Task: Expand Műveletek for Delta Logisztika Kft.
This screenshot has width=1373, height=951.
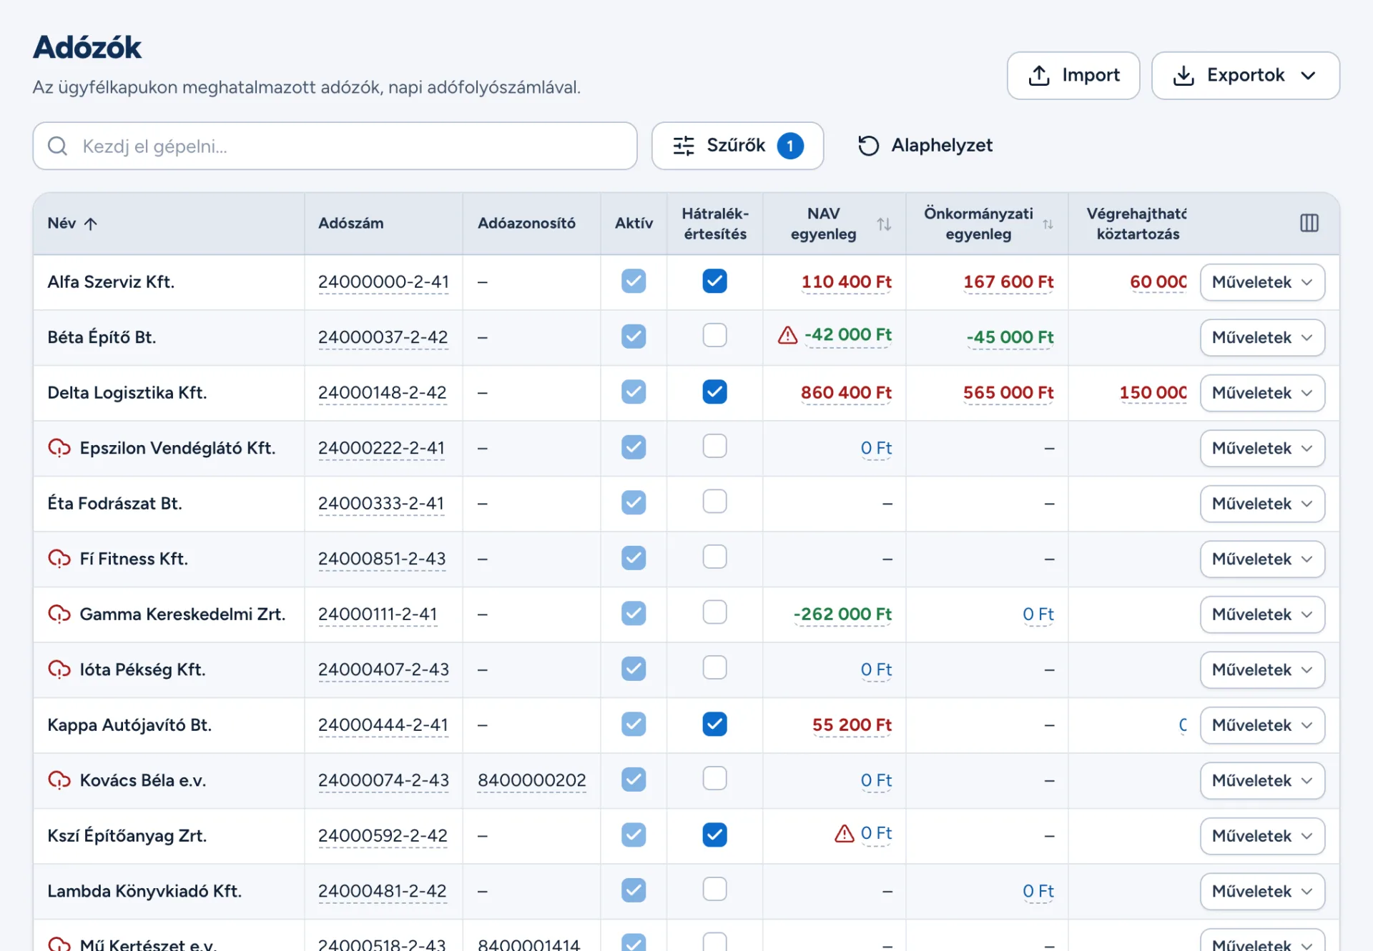Action: [1262, 393]
